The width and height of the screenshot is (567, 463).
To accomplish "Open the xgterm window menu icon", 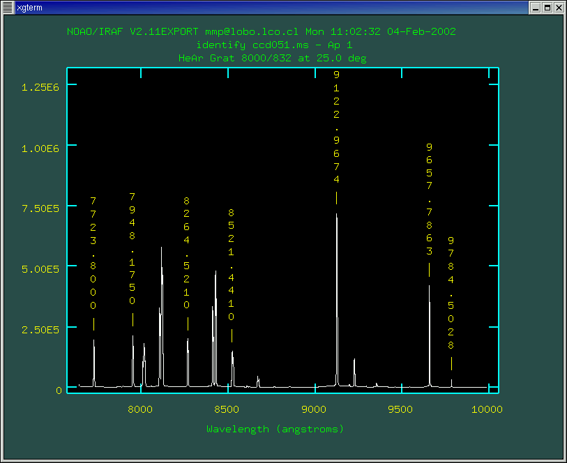I will pyautogui.click(x=8, y=7).
